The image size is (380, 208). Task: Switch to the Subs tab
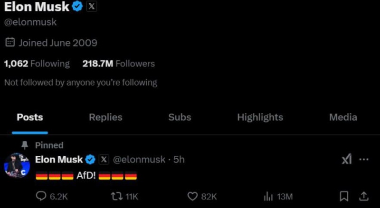coord(180,118)
